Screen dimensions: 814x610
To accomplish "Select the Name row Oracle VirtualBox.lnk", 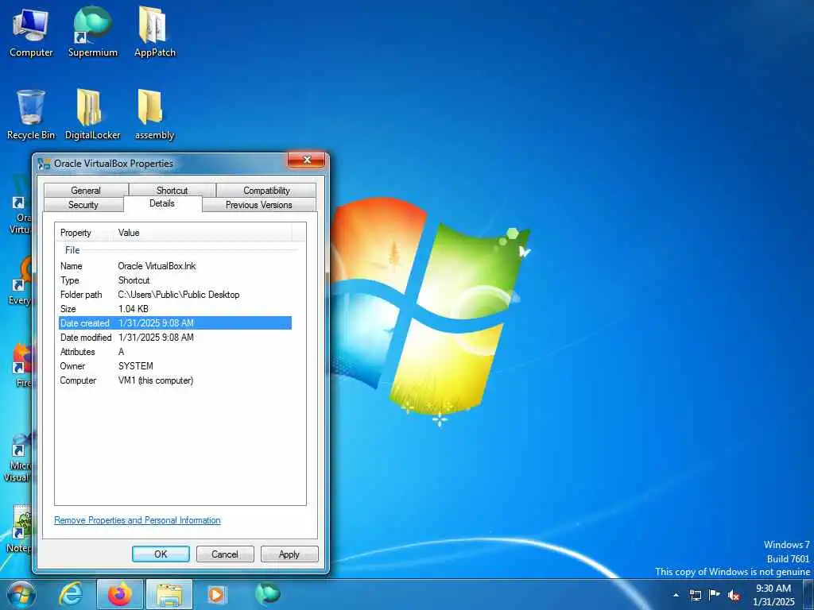I will (x=175, y=266).
